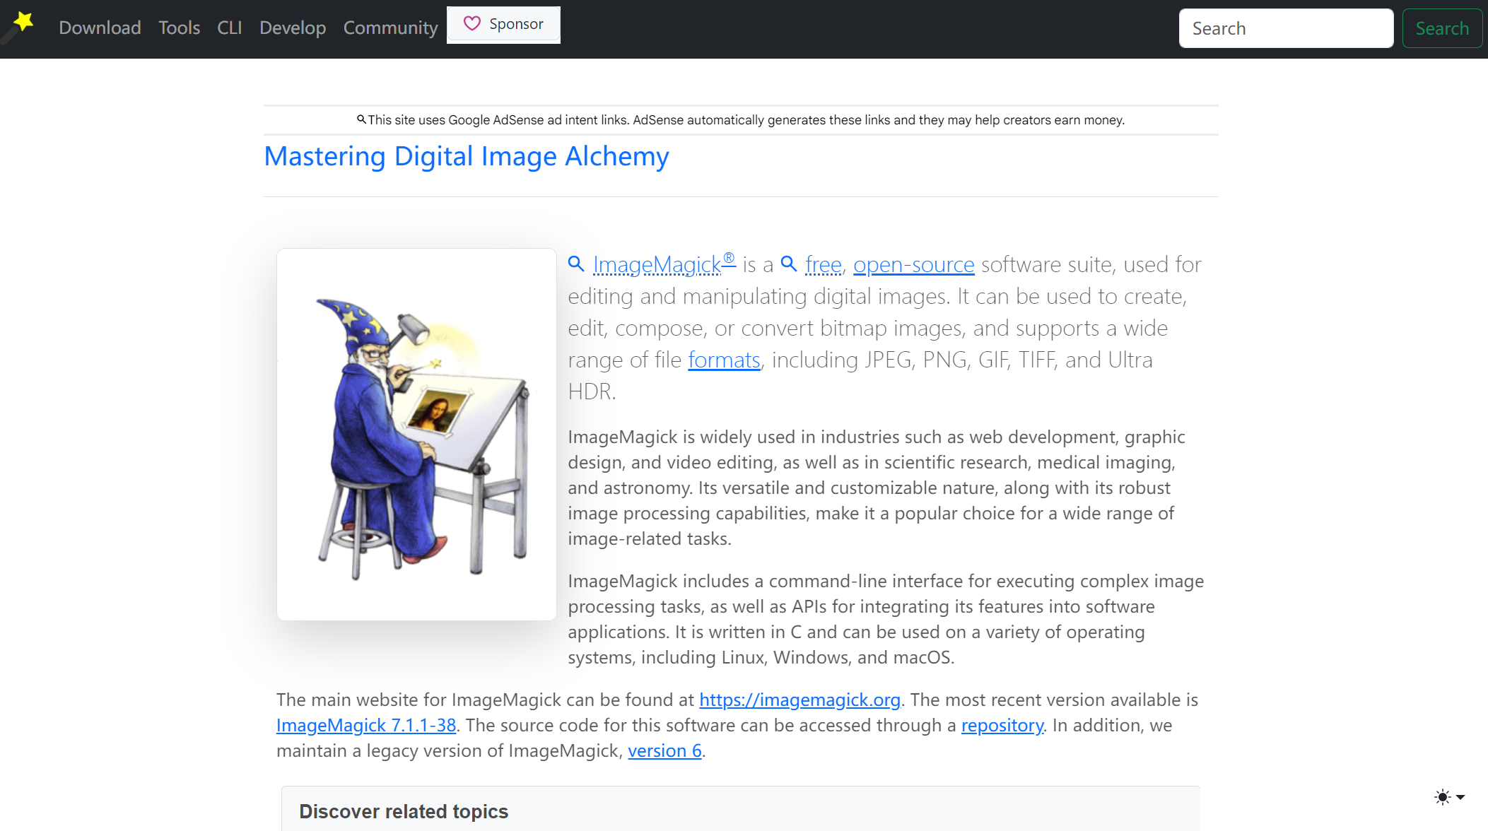Open the Develop navigation item
This screenshot has width=1488, height=831.
point(292,28)
